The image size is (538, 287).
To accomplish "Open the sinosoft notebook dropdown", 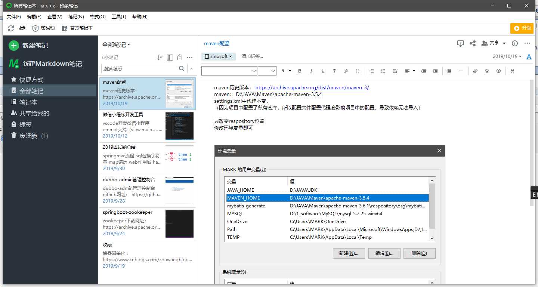I will 219,56.
